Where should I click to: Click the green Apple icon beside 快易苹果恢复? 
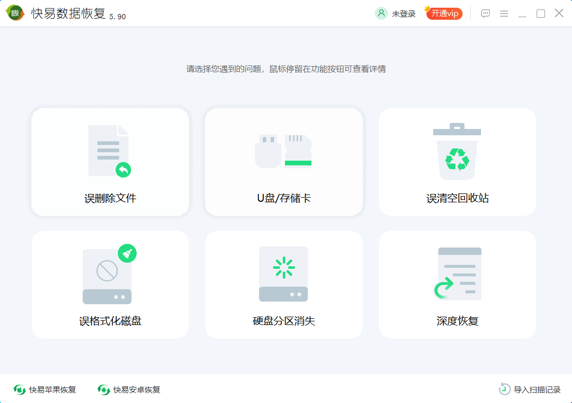[x=19, y=389]
